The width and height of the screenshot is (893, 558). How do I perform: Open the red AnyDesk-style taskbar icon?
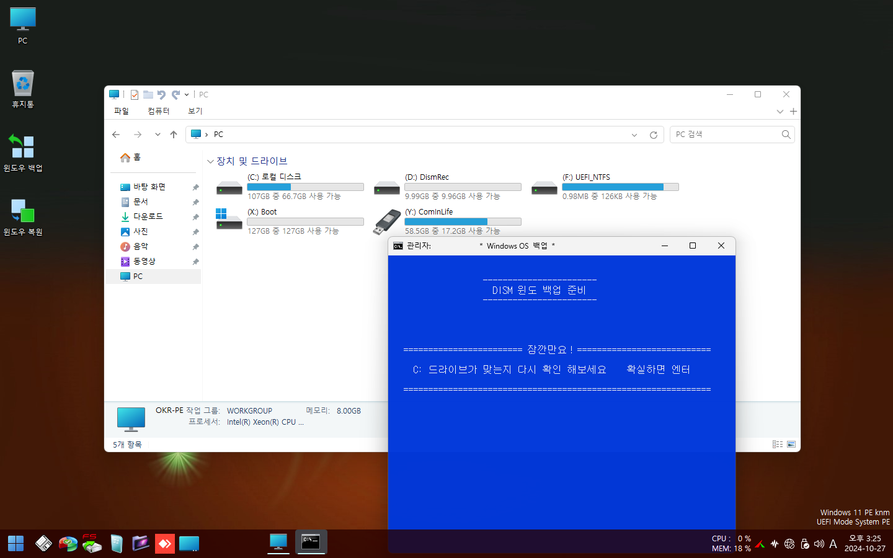164,544
